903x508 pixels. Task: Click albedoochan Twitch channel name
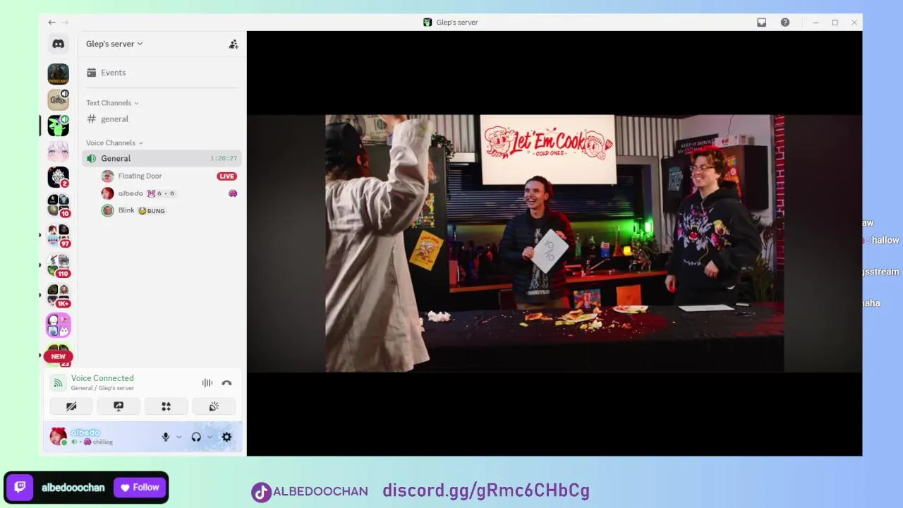[73, 488]
